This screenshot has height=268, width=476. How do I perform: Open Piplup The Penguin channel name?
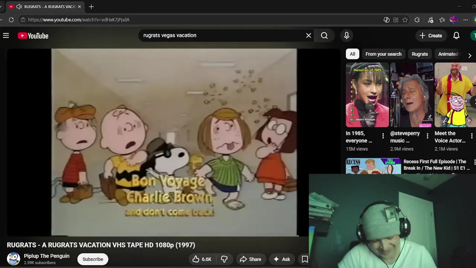point(46,256)
